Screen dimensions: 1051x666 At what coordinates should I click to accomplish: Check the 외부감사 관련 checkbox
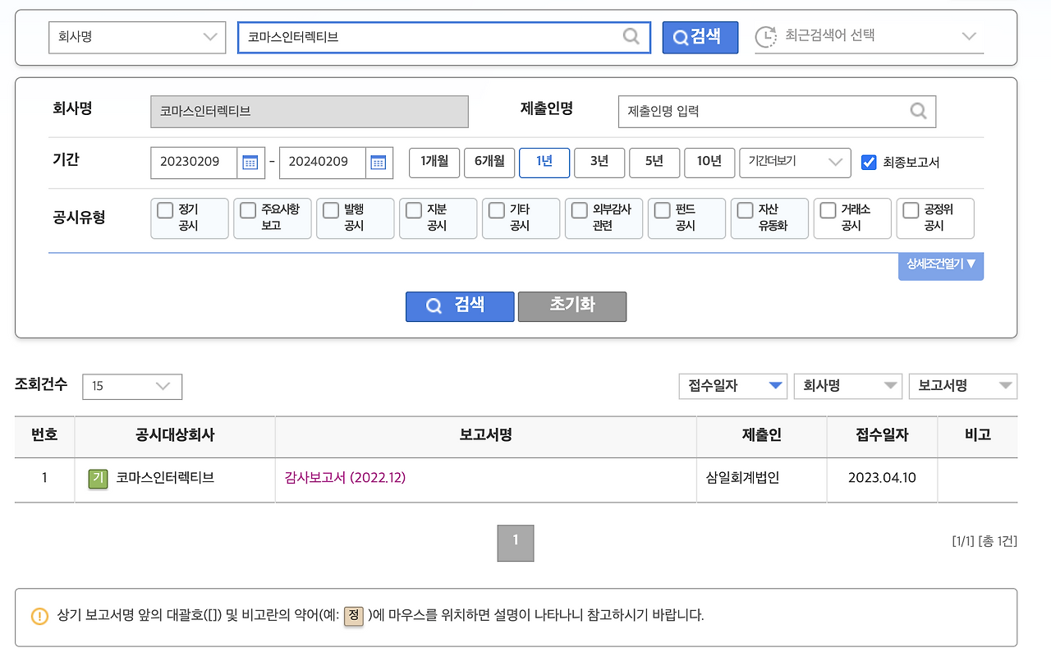(579, 210)
